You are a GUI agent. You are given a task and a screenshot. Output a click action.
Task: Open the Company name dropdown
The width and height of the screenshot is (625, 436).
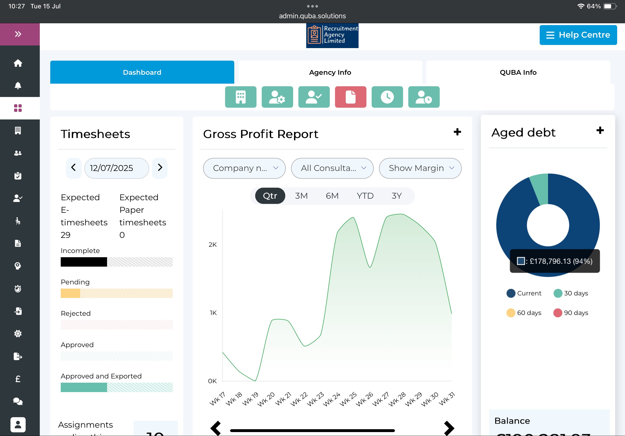click(244, 168)
